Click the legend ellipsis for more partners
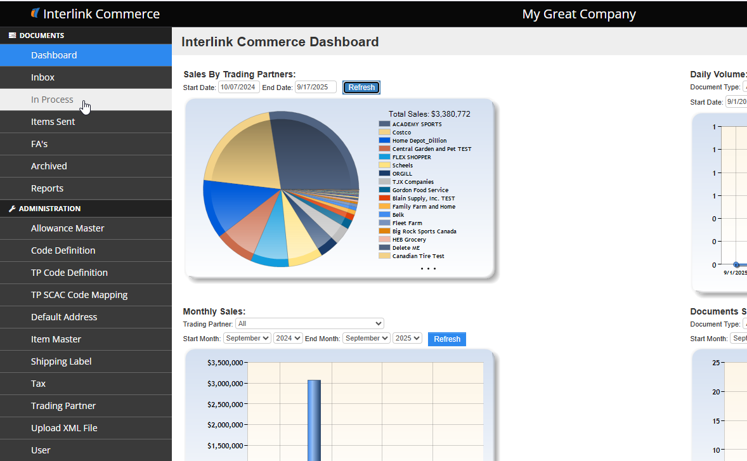Viewport: 747px width, 461px height. coord(428,269)
